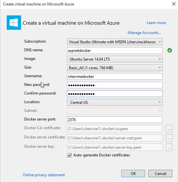The image size is (178, 182).
Task: Focus the New password field
Action: tap(115, 85)
